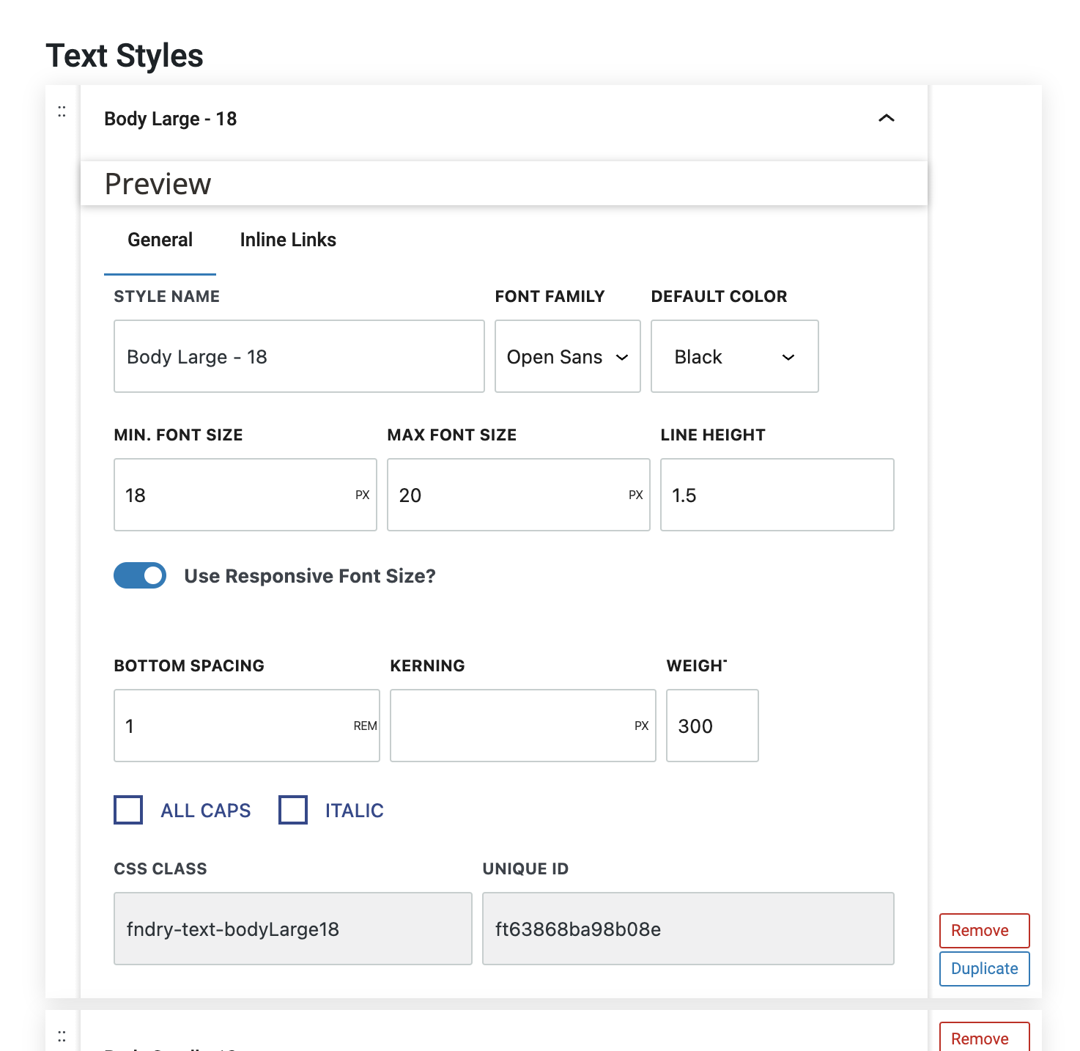
Task: Click the Line Height field
Action: 777,495
